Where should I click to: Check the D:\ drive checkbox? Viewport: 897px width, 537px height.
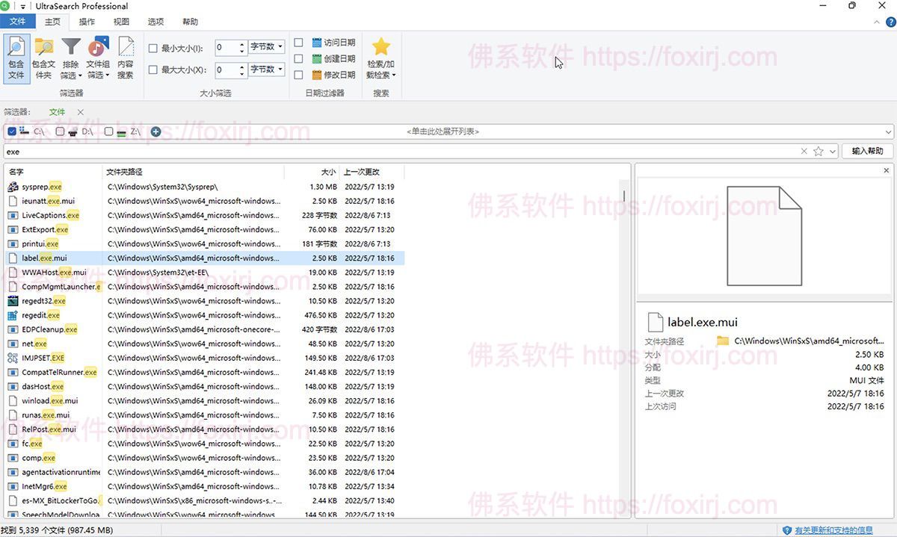60,131
